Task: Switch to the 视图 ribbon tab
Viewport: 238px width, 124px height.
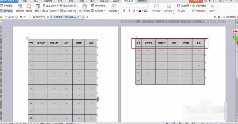Action: click(81, 1)
